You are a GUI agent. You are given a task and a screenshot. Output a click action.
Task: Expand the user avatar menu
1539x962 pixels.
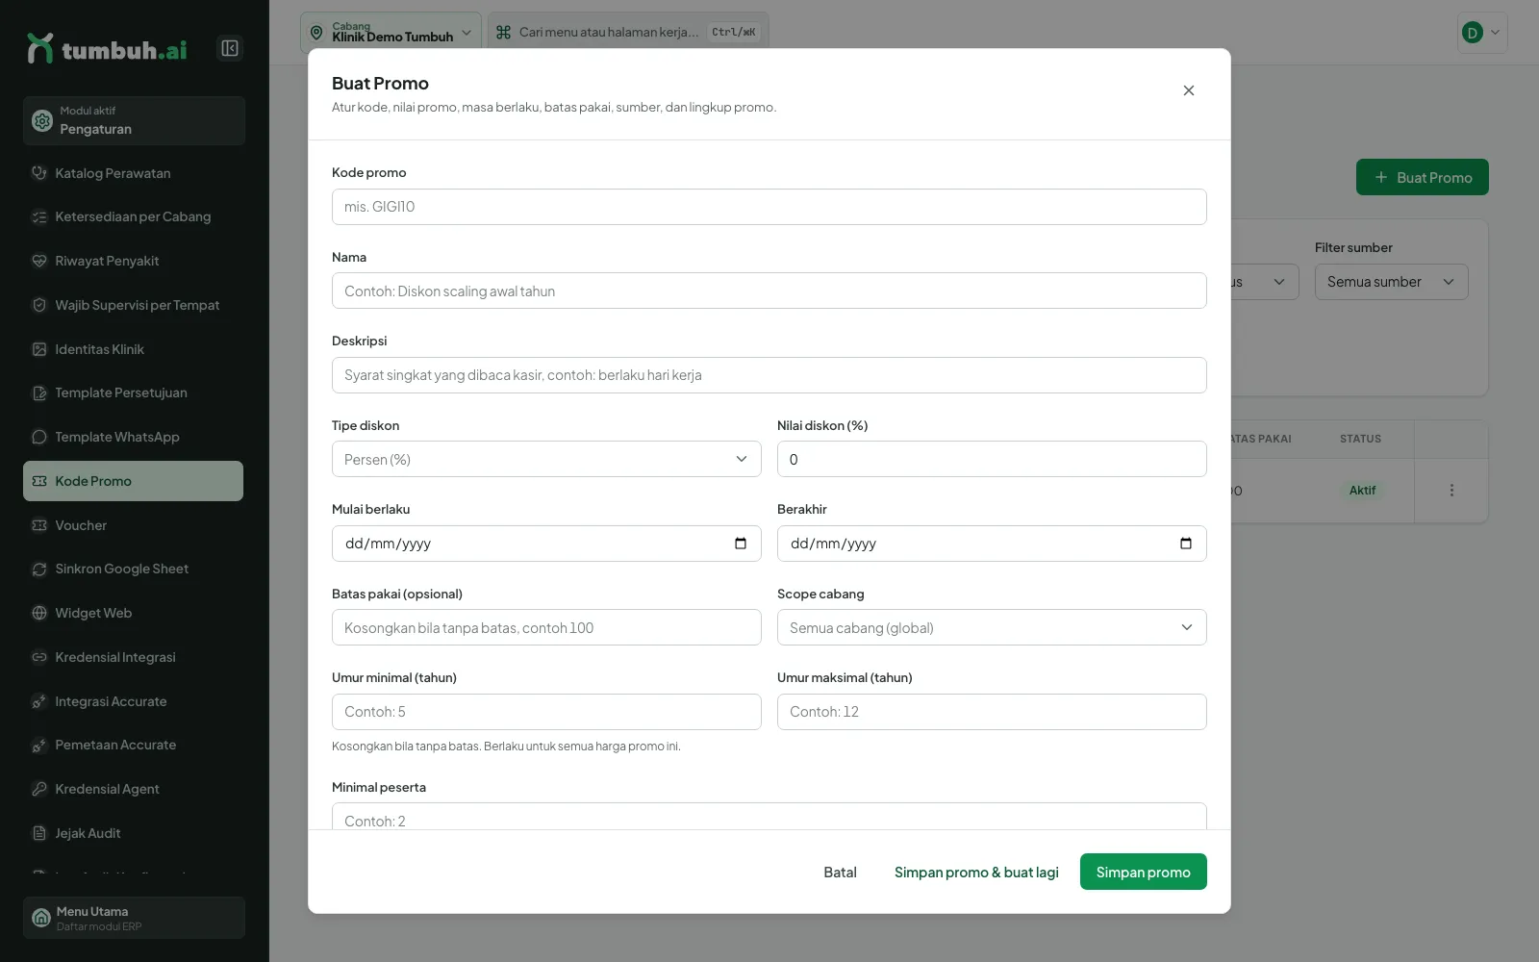pyautogui.click(x=1482, y=33)
